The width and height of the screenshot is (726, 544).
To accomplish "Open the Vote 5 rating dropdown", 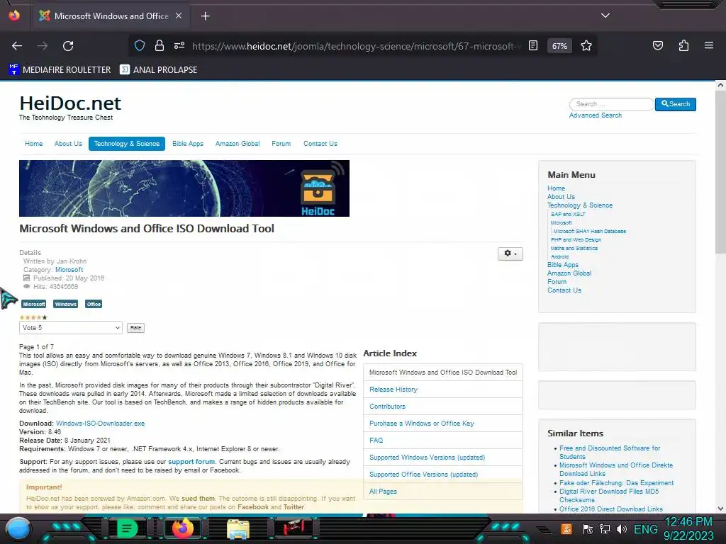I will (x=71, y=327).
